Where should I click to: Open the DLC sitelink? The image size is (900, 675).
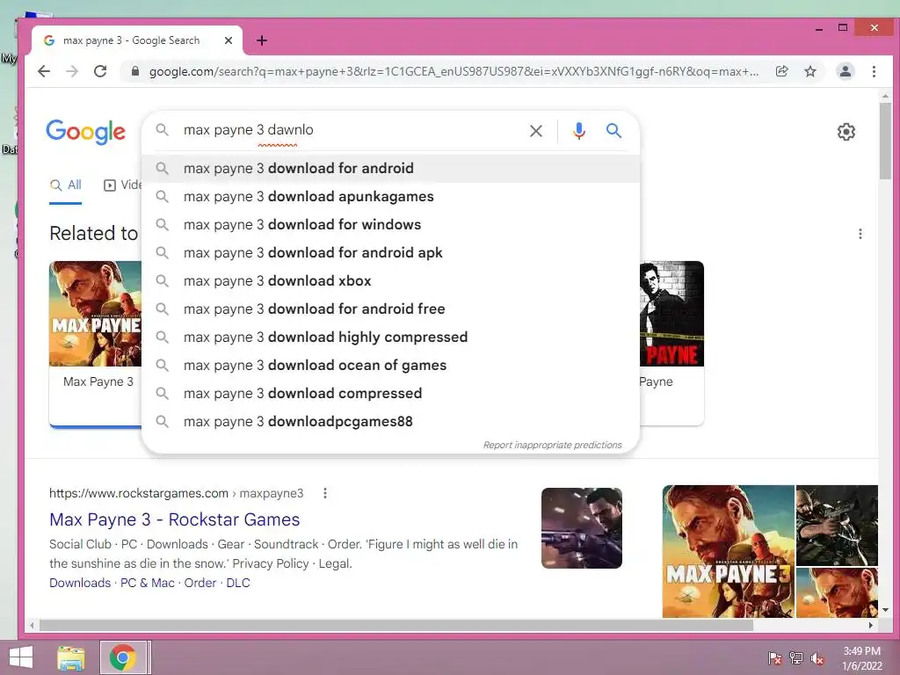pyautogui.click(x=238, y=583)
